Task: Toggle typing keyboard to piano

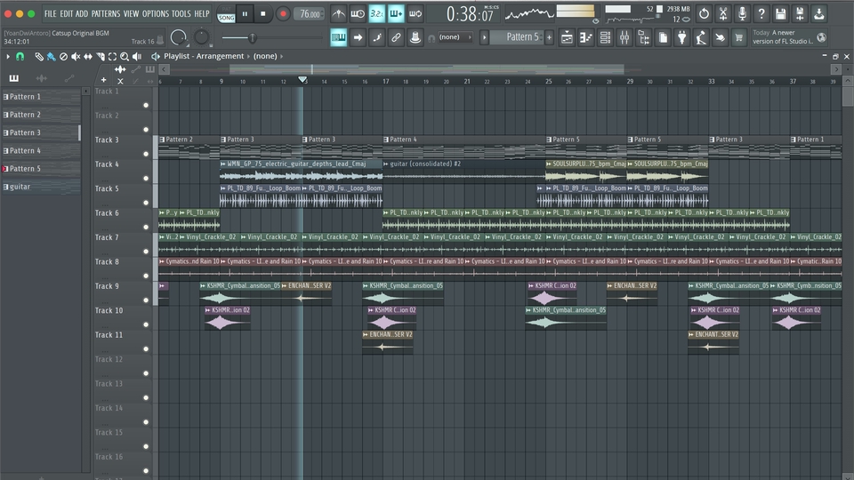Action: point(338,37)
